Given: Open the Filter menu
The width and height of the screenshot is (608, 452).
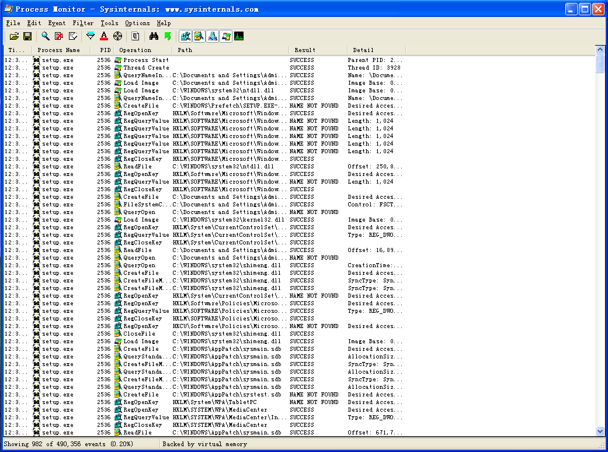Looking at the screenshot, I should (x=83, y=23).
